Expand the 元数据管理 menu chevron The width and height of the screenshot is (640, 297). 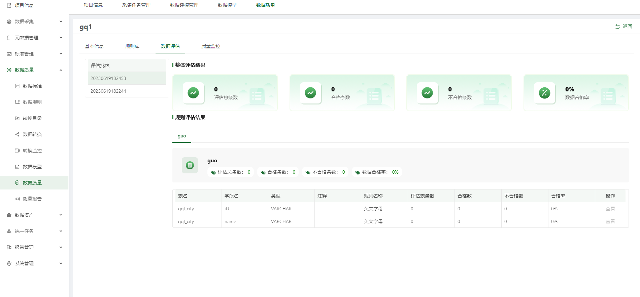(x=61, y=38)
